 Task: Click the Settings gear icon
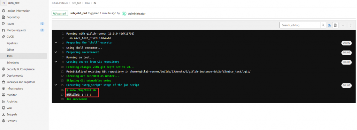click(3, 121)
